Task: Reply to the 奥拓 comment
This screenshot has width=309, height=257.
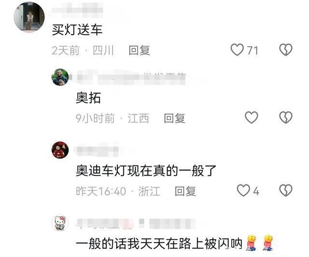Action: [174, 118]
